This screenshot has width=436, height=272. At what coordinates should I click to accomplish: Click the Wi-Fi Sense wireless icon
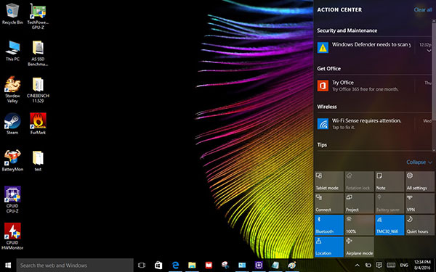coord(323,124)
